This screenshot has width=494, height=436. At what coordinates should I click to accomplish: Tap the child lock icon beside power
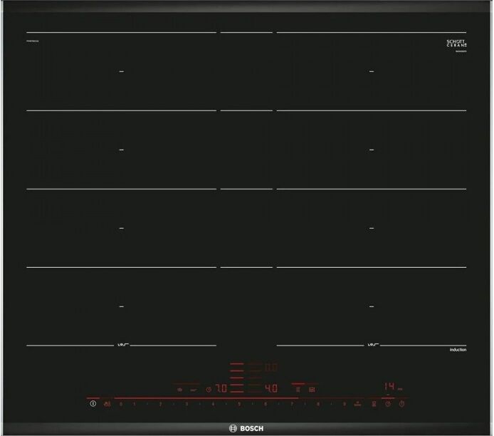[107, 404]
